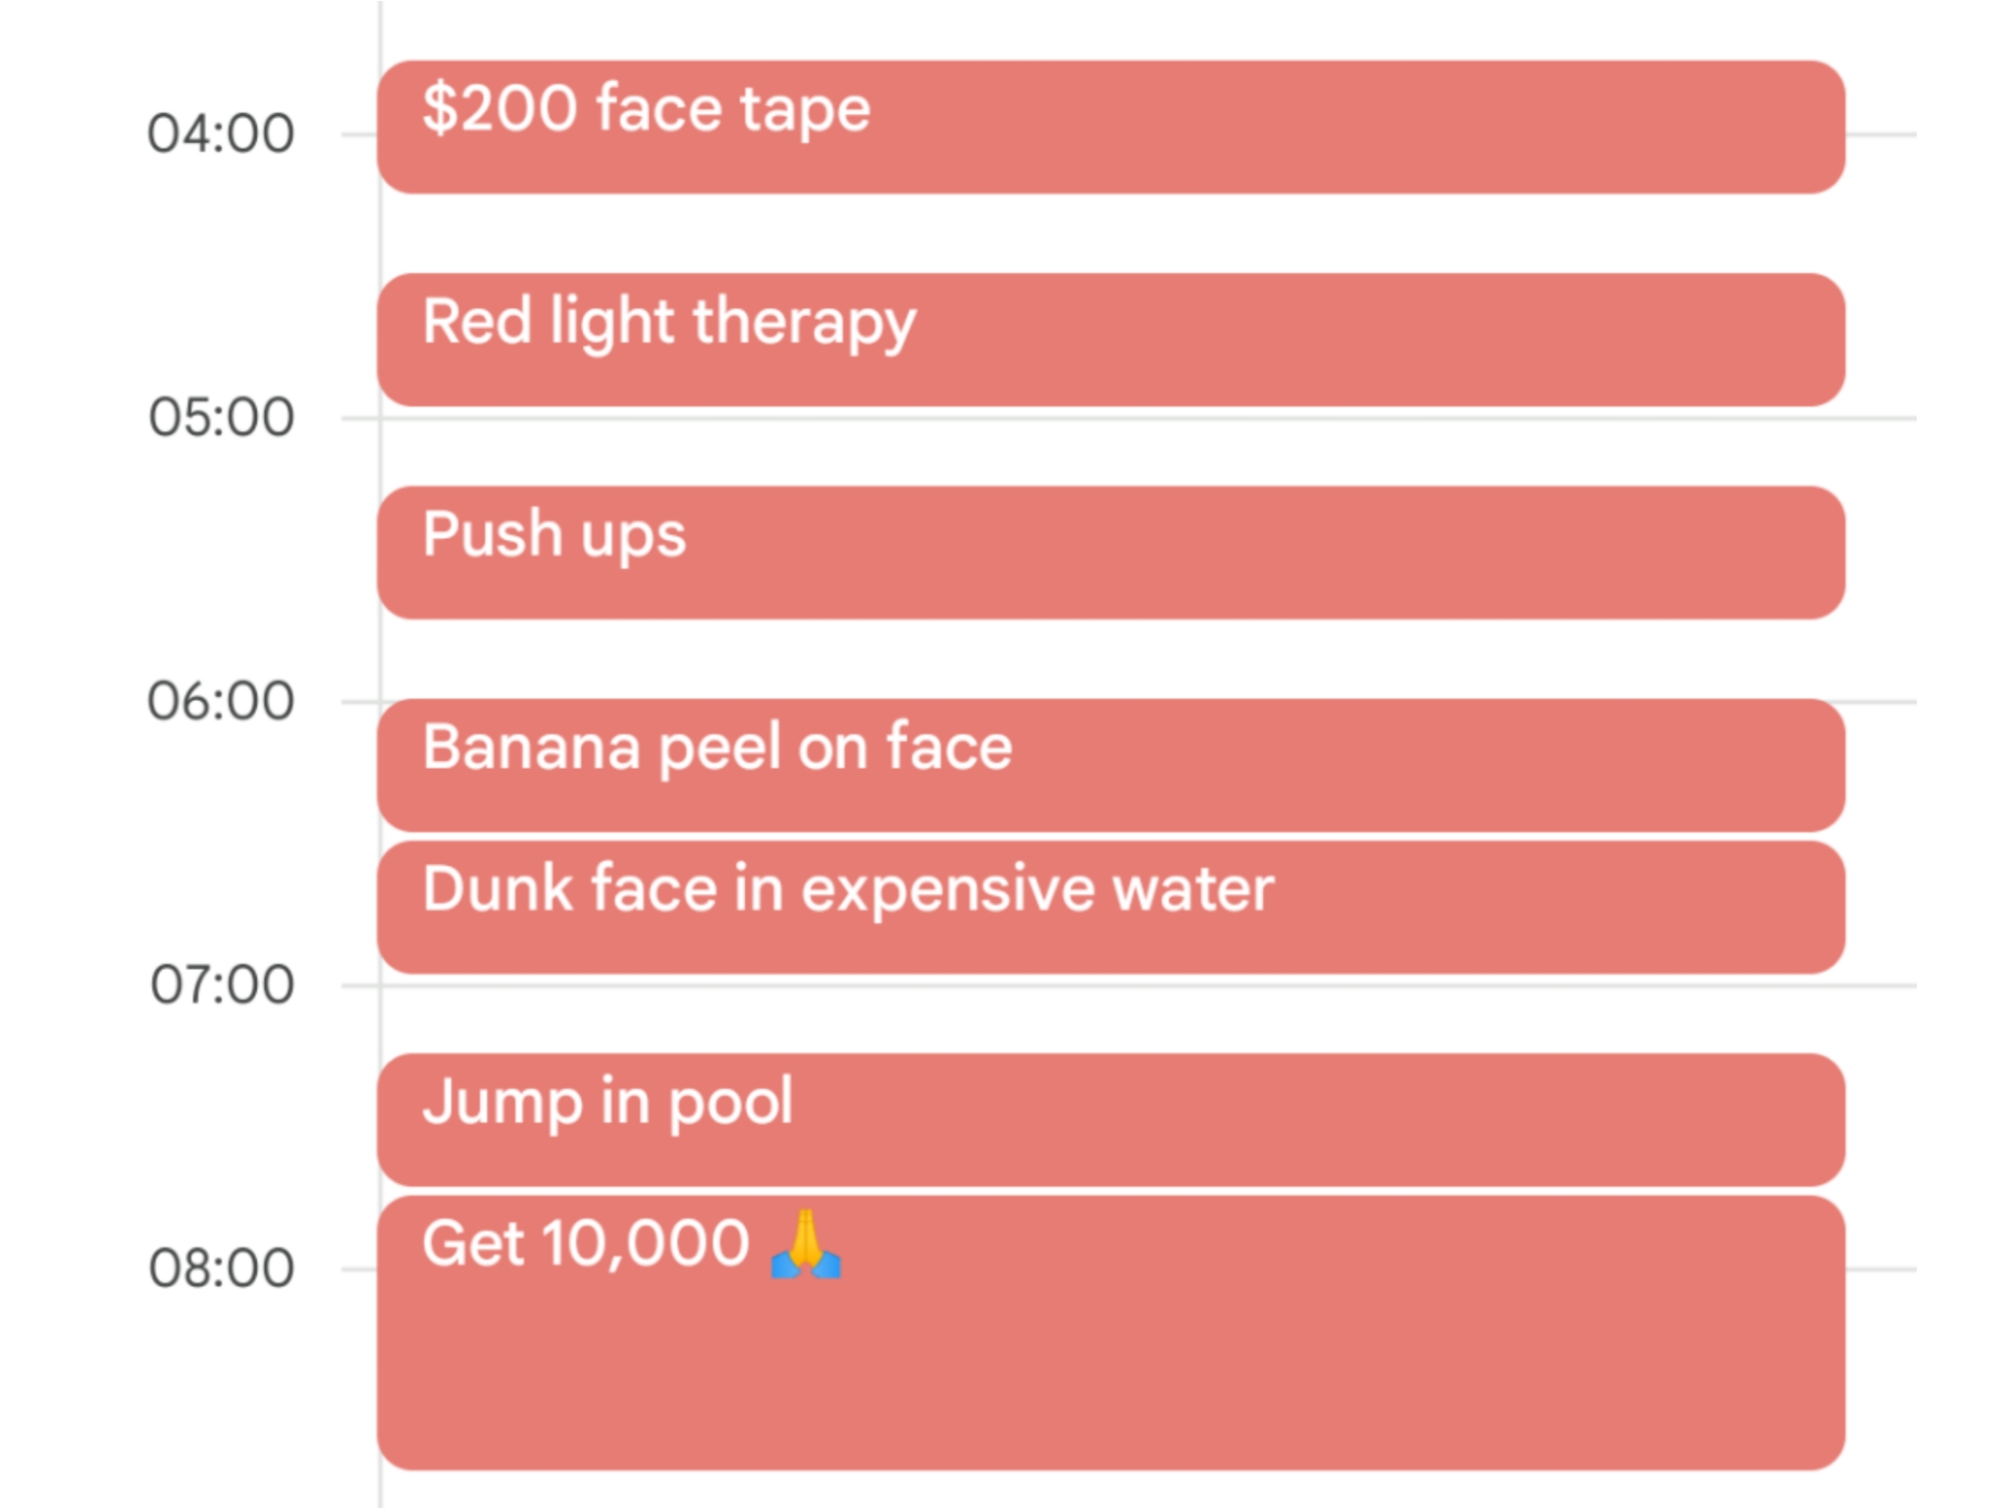Viewport: 2010px width, 1508px height.
Task: Click empty slot between face tape and Red light therapy
Action: (1111, 234)
